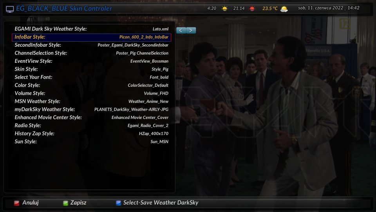Click the Style_Pig value
The image size is (376, 212).
coord(160,69)
